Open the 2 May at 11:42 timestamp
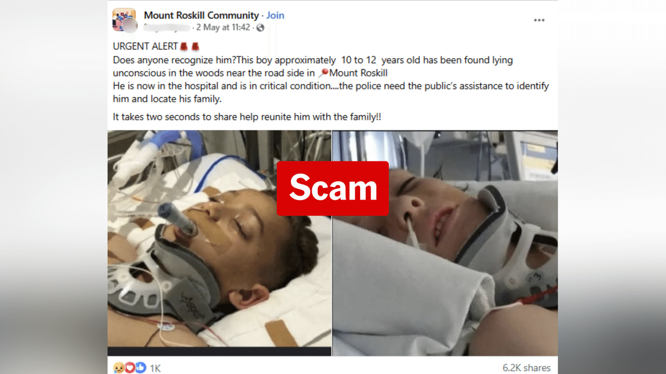The width and height of the screenshot is (666, 374). (x=223, y=28)
